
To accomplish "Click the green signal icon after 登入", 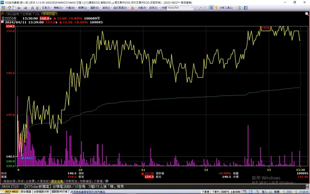I will [270, 192].
